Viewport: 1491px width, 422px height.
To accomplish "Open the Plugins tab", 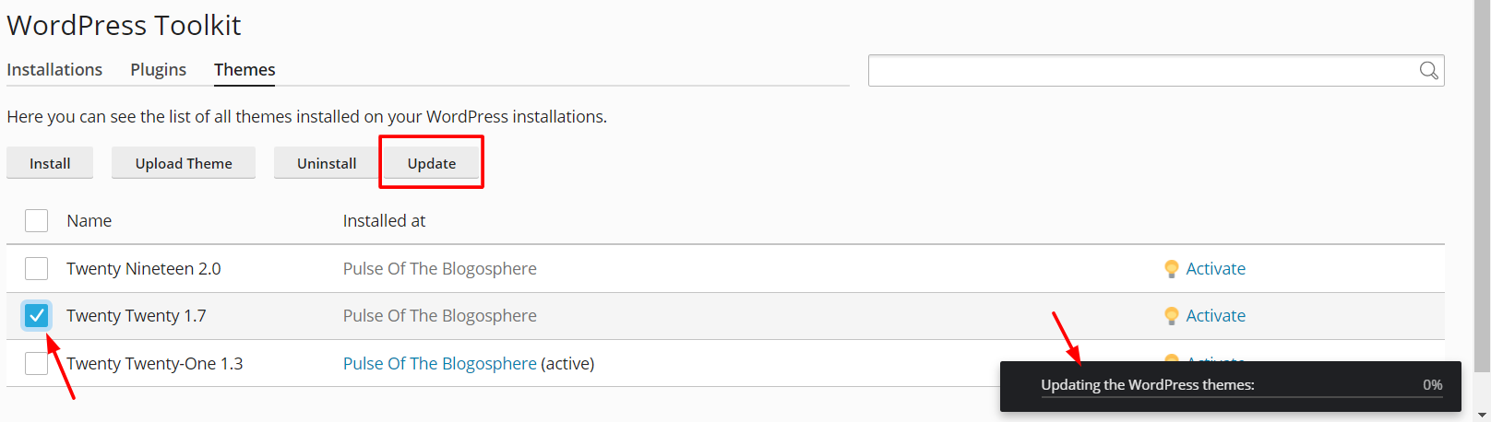I will 158,70.
